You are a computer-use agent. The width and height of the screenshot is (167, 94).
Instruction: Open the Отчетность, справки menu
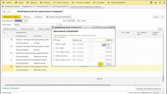[x=81, y=2]
